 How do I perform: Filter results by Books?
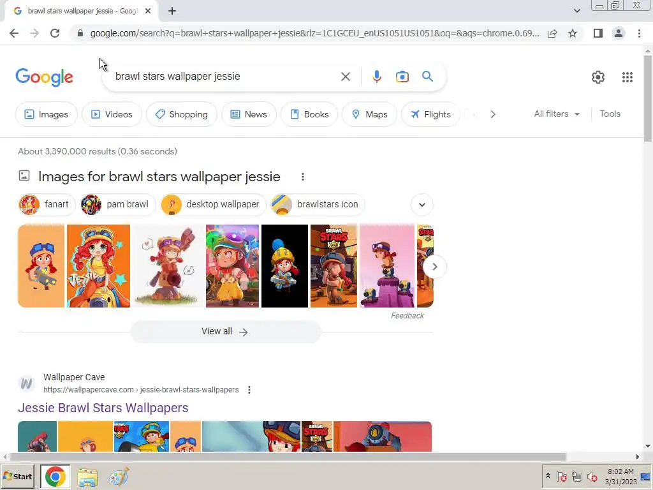(309, 115)
